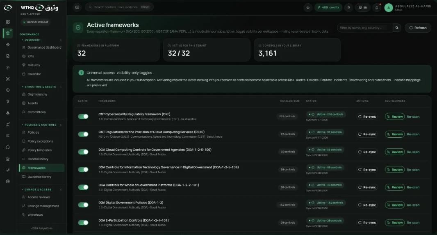This screenshot has height=235, width=437.
Task: Click the Review icon in the DGA-1-2-5-106 row
Action: [389, 152]
